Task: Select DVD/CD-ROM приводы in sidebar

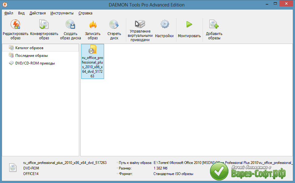Action: (35, 63)
